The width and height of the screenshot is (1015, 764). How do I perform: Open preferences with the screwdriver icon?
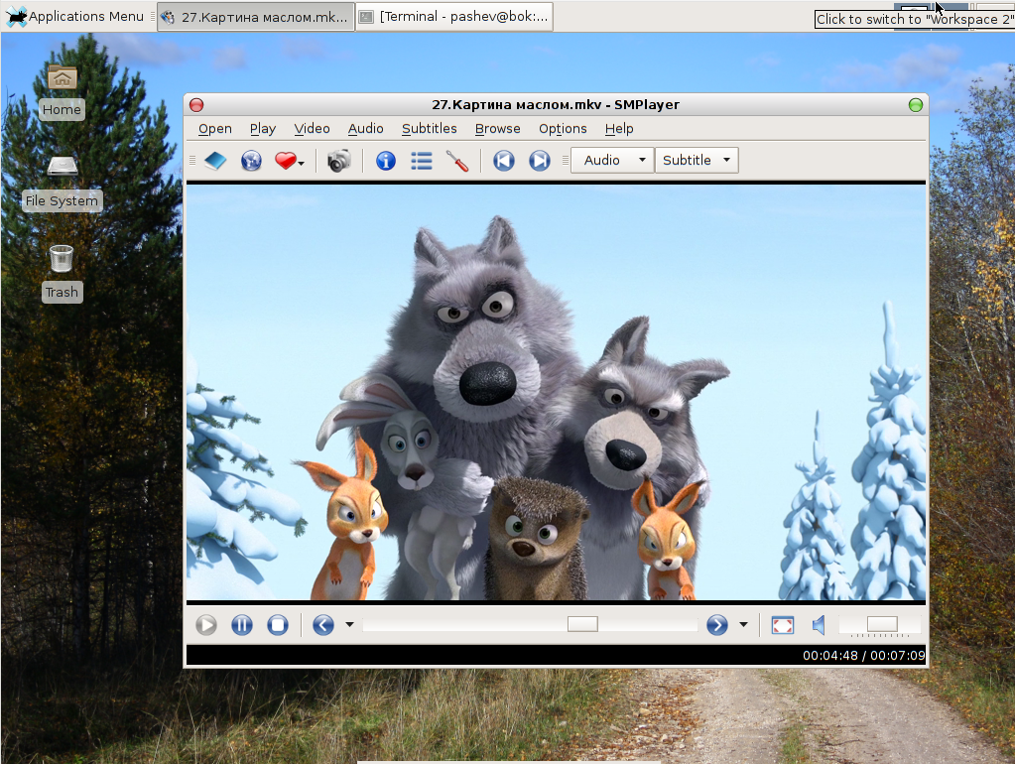click(x=457, y=161)
